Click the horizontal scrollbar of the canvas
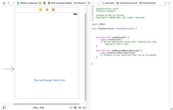The height and width of the screenshot is (110, 173). coord(46,104)
